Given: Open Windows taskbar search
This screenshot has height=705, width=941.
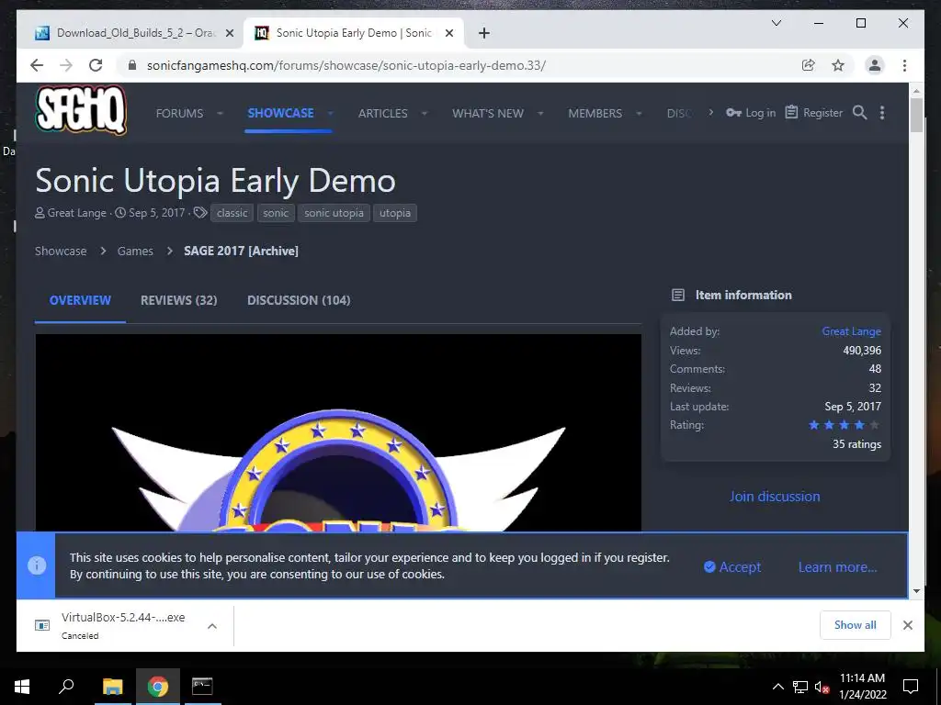Looking at the screenshot, I should [x=66, y=687].
